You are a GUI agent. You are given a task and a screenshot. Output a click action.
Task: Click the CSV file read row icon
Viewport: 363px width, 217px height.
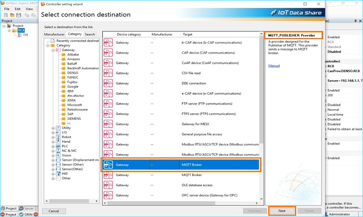click(x=108, y=73)
